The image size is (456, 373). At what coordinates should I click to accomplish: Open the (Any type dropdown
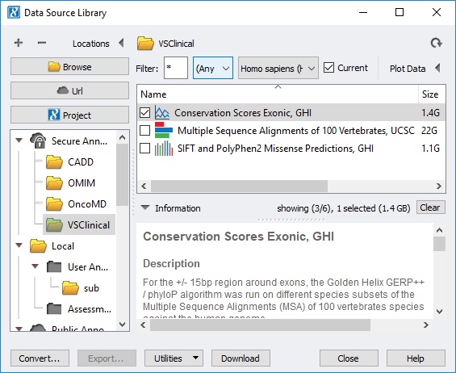[213, 68]
